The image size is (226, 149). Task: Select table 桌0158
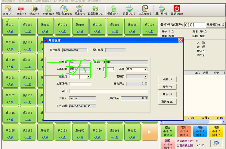click(63, 132)
